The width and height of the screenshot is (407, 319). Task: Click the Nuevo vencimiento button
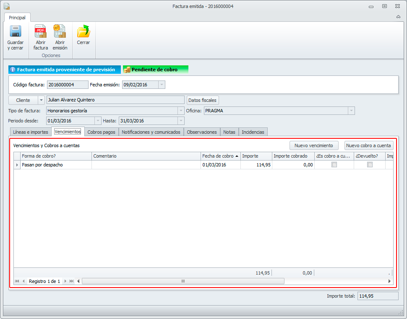click(313, 145)
